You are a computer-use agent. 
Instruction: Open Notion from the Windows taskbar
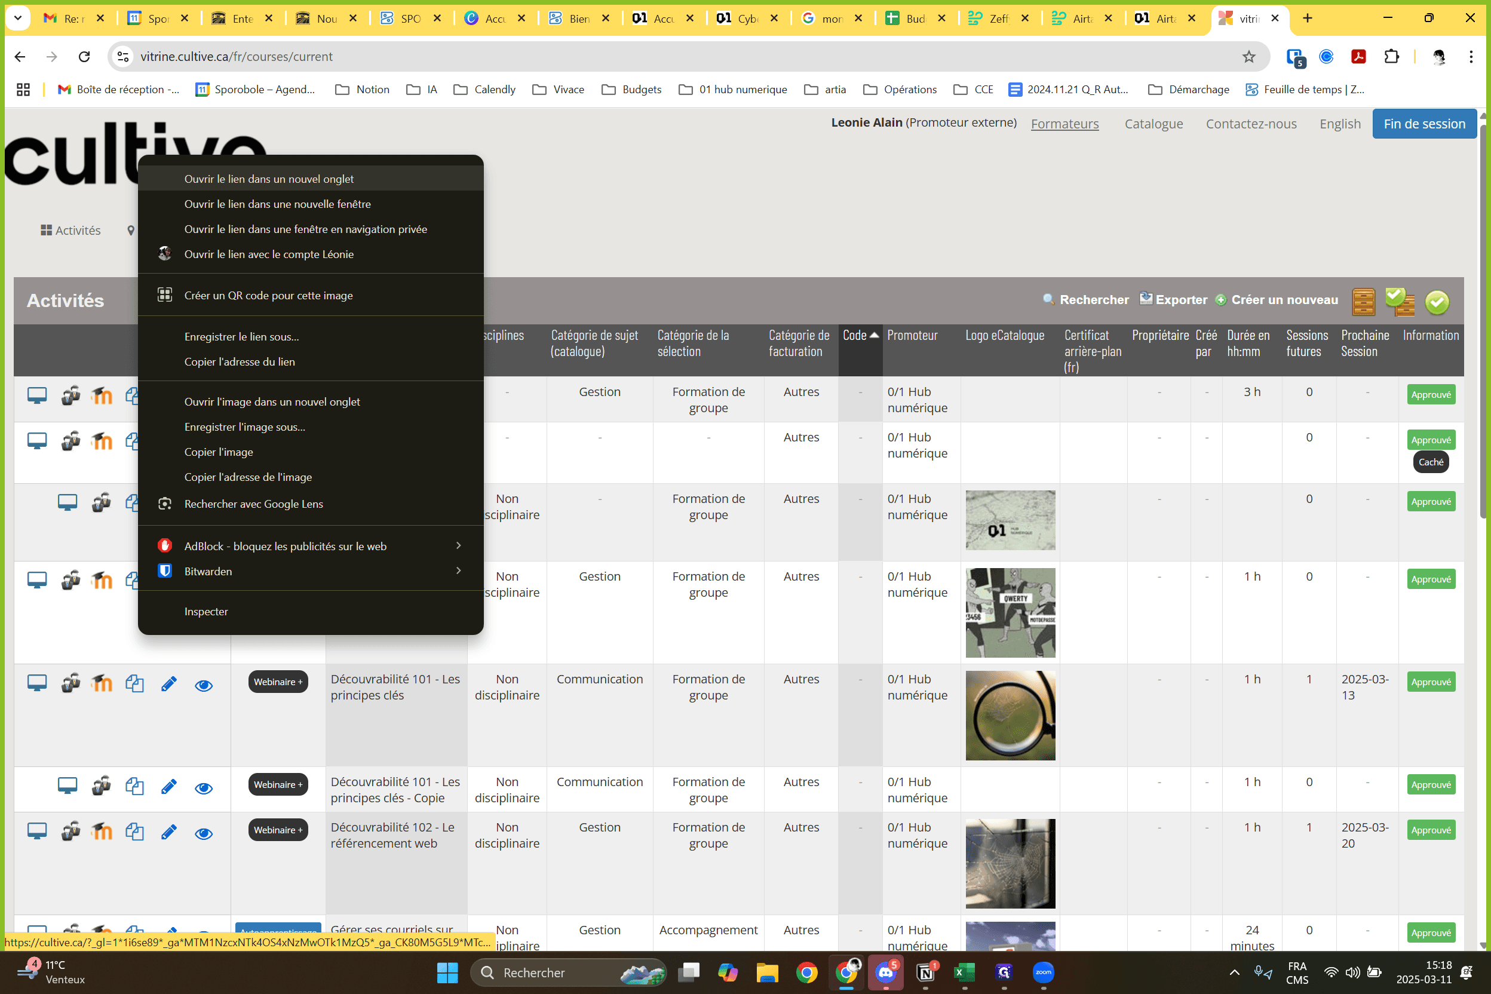tap(925, 972)
